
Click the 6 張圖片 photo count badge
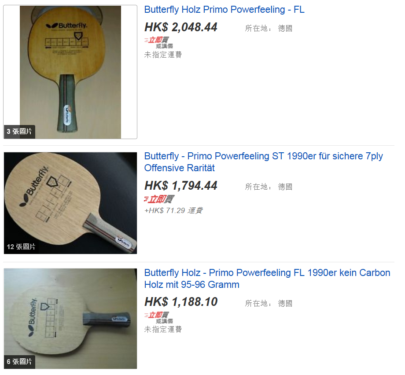[x=19, y=361]
